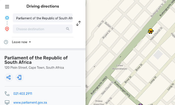Open the Leave now dropdown

tap(21, 42)
